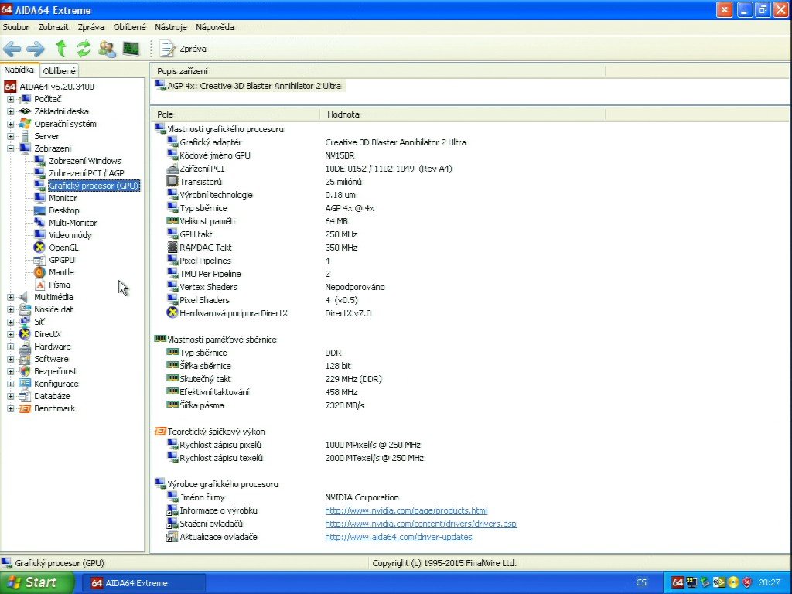Screen dimensions: 792x594
Task: Click the red shield security tray icon
Action: [747, 583]
